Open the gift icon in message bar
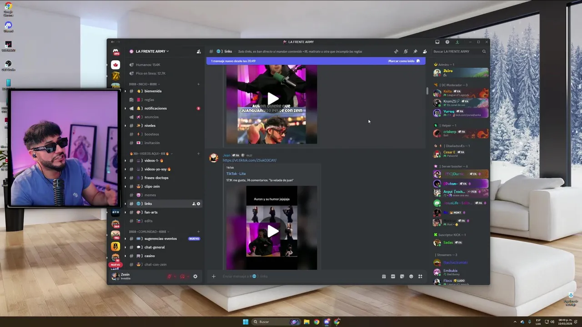The width and height of the screenshot is (582, 327). pyautogui.click(x=384, y=276)
